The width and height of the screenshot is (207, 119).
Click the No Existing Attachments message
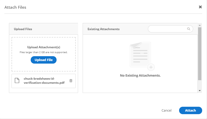pyautogui.click(x=140, y=76)
